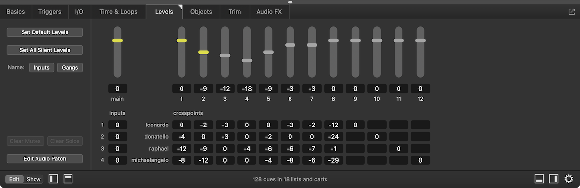
Task: Click input 4 level field for michaelangelo
Action: tap(117, 160)
